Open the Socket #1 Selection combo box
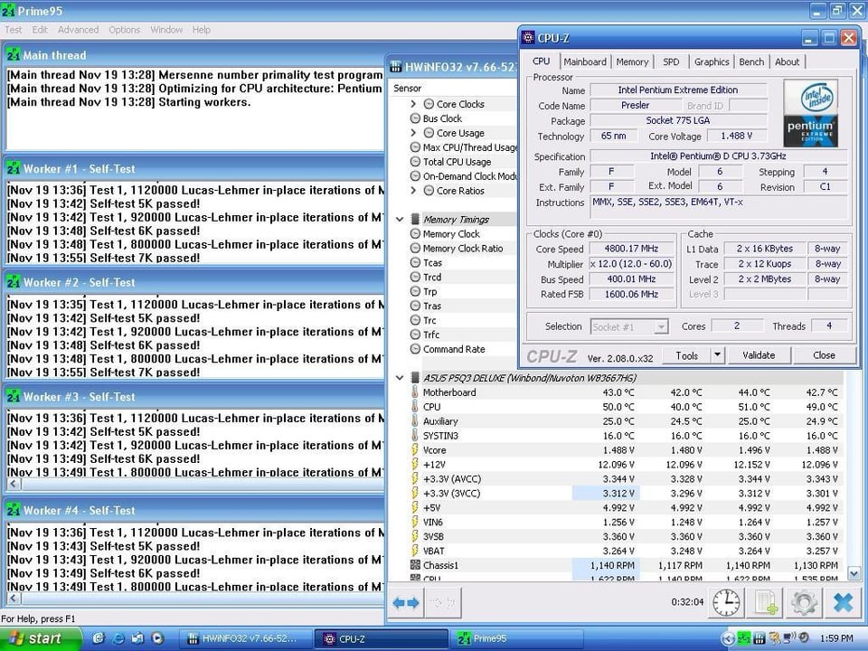The image size is (868, 651). pyautogui.click(x=629, y=327)
